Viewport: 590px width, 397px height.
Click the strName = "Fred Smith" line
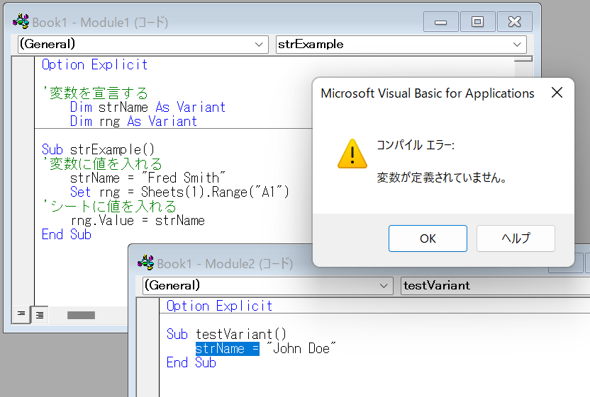(x=147, y=178)
